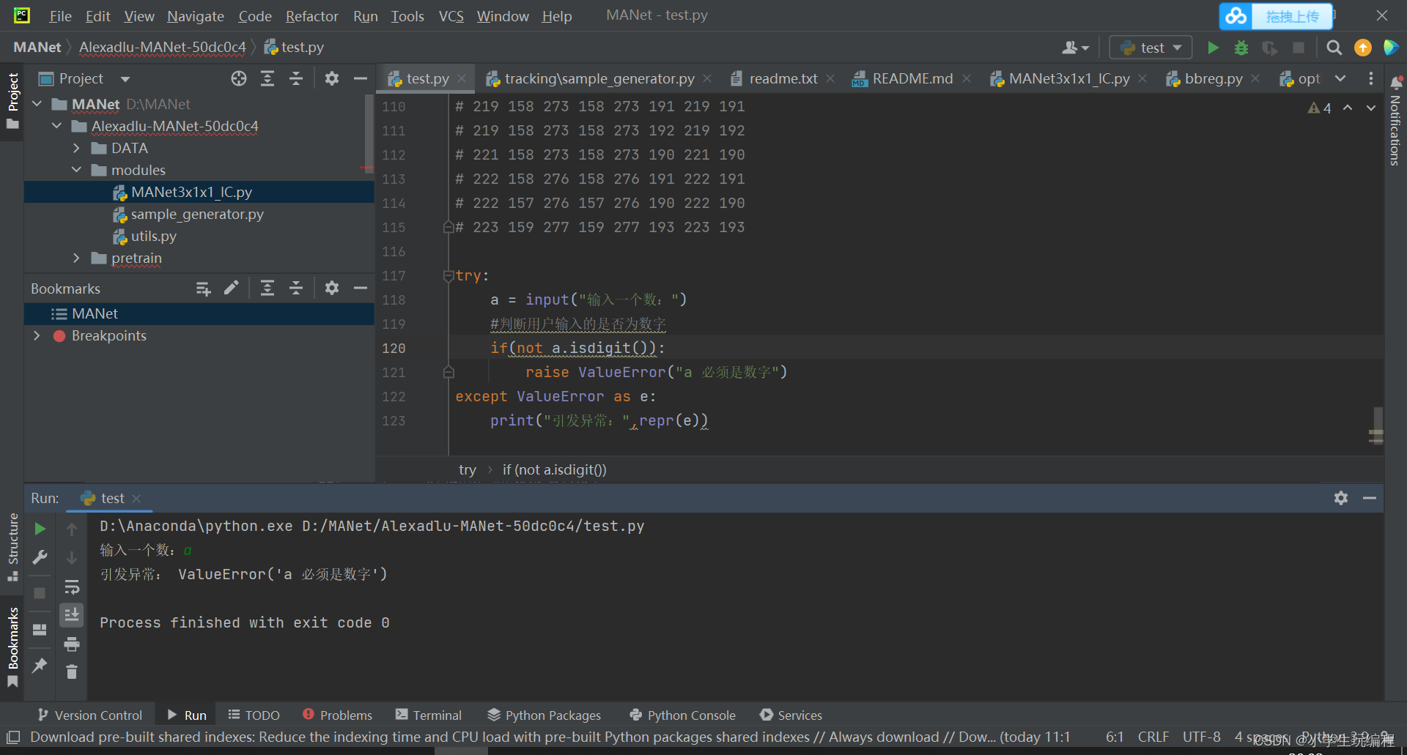This screenshot has height=755, width=1407.
Task: Open run configuration wrench icon in Run panel
Action: coord(40,557)
